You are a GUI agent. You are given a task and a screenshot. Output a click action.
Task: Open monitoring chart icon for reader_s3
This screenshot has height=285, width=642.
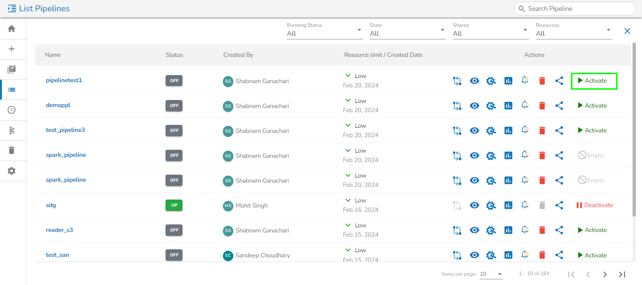[508, 230]
